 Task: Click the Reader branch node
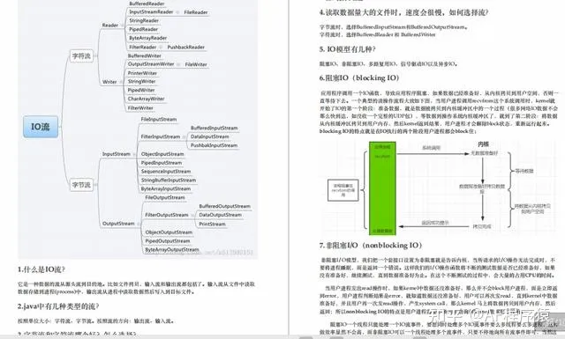[109, 26]
